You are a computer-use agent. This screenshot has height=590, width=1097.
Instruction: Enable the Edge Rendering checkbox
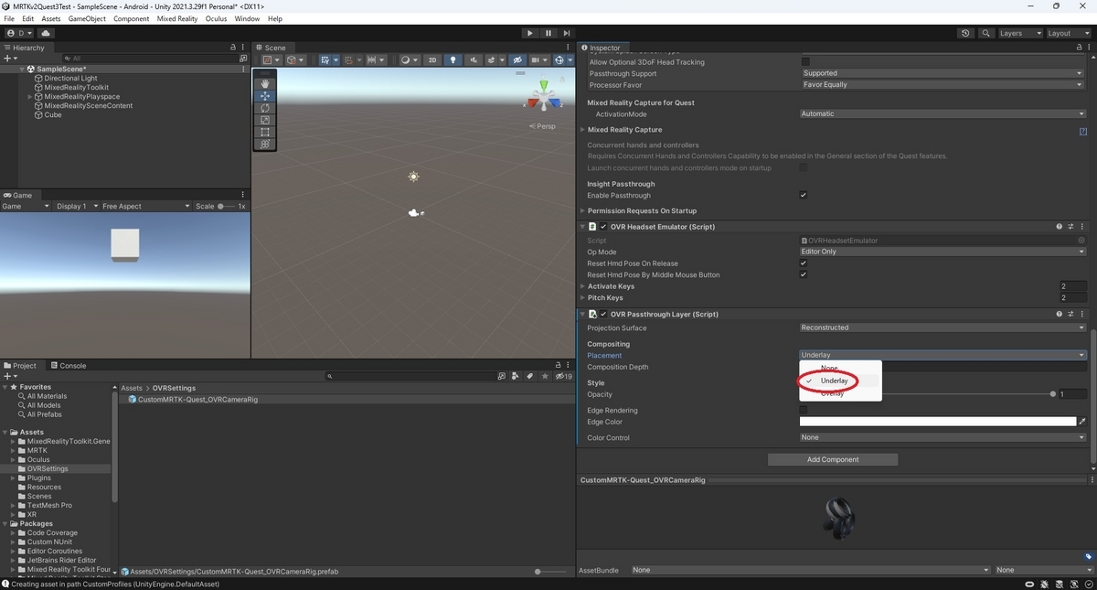click(x=803, y=410)
